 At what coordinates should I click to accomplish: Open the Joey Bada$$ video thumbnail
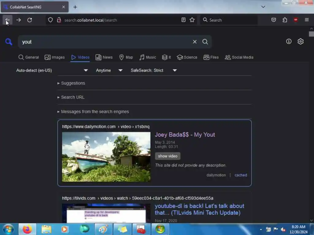(106, 157)
